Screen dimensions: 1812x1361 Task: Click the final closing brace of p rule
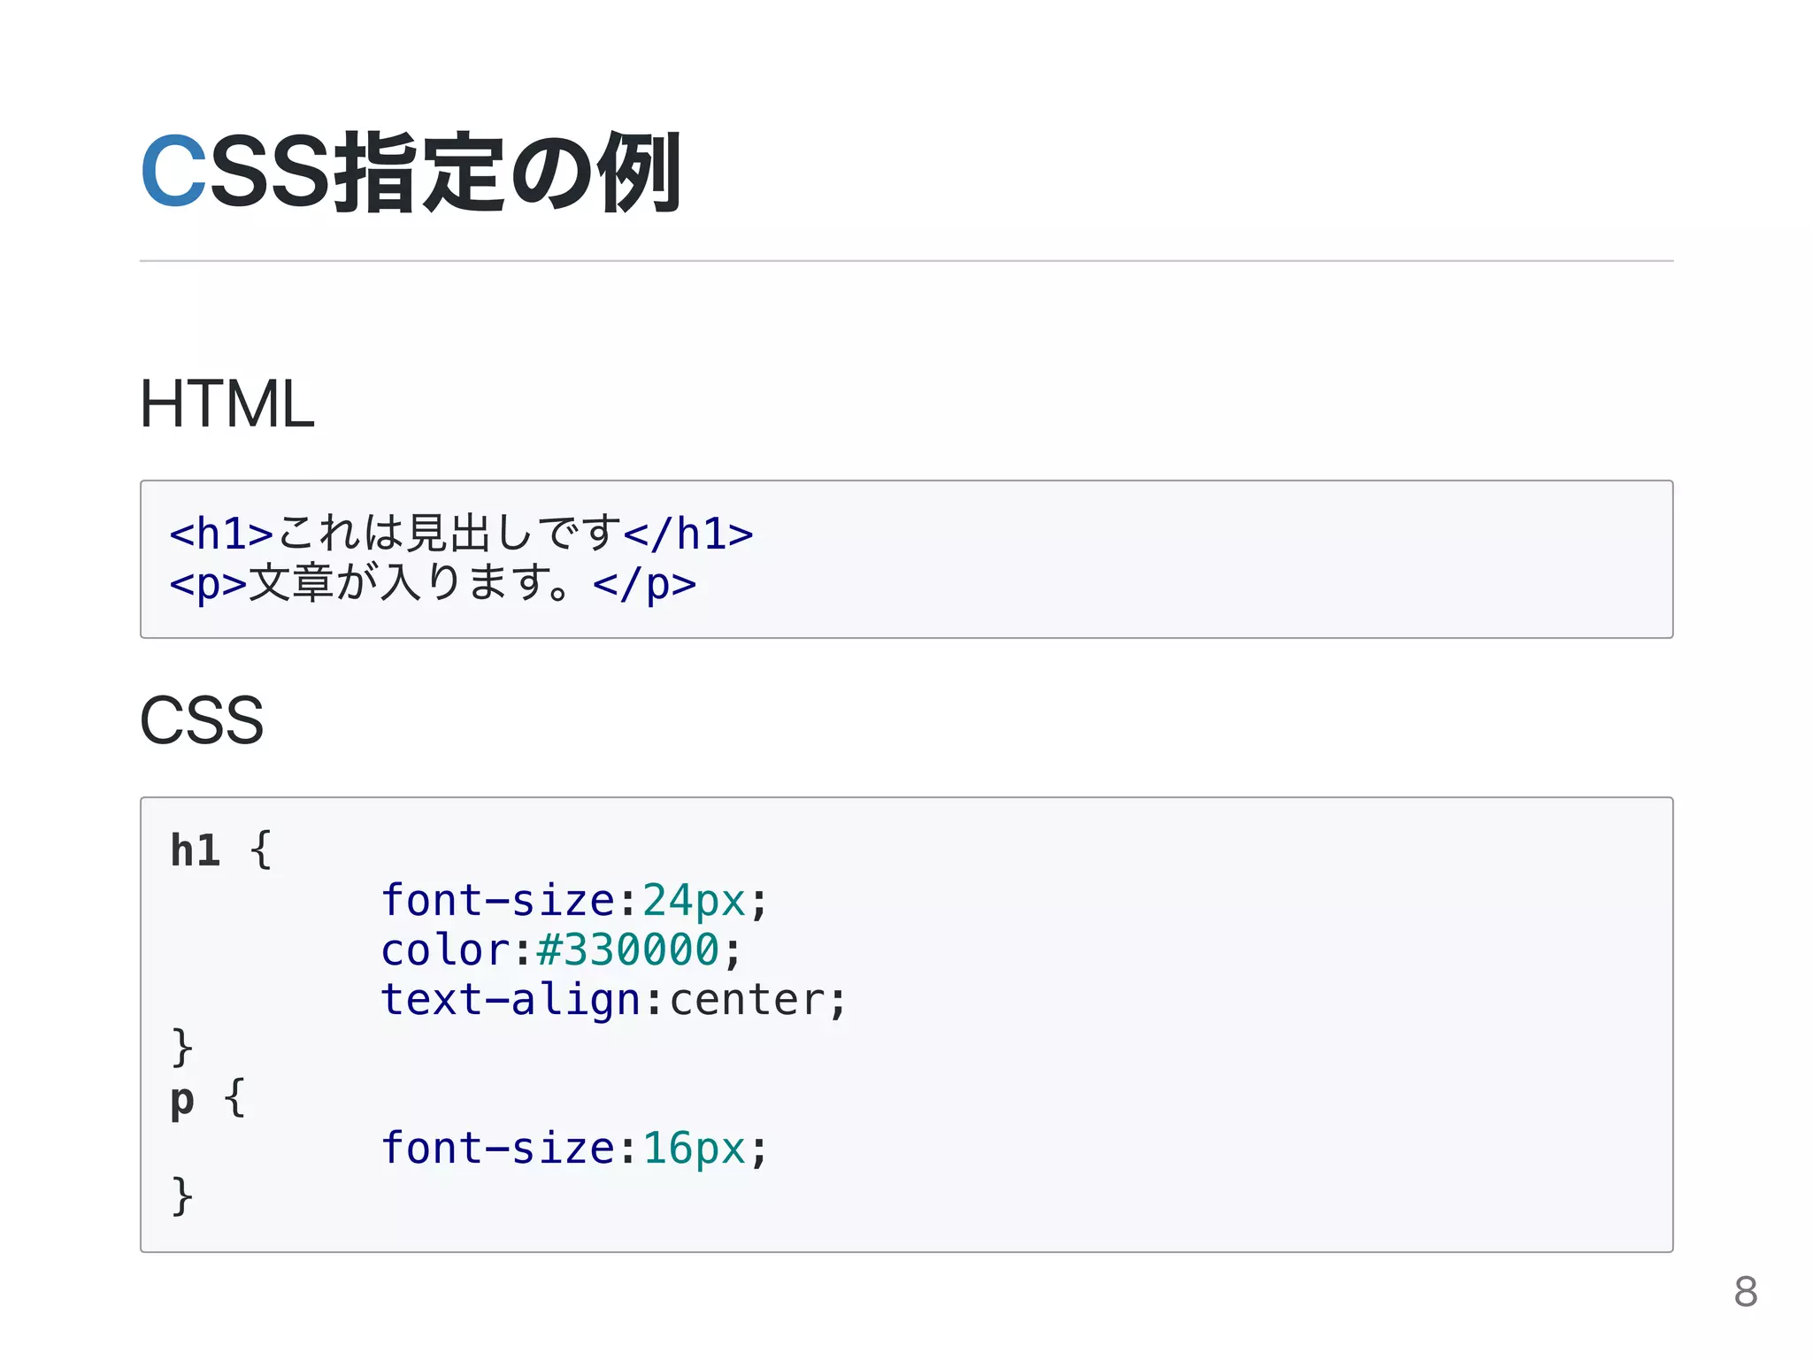[182, 1196]
